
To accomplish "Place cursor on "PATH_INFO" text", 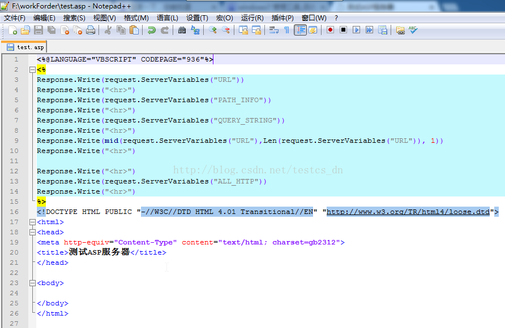I will point(238,100).
